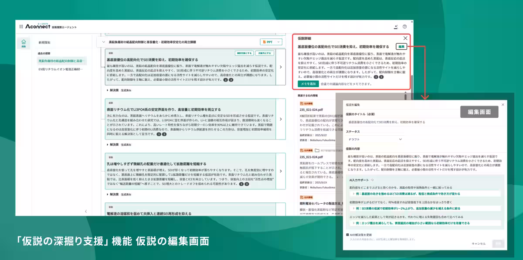Click the メモを追加 button
The height and width of the screenshot is (260, 523).
tap(308, 84)
